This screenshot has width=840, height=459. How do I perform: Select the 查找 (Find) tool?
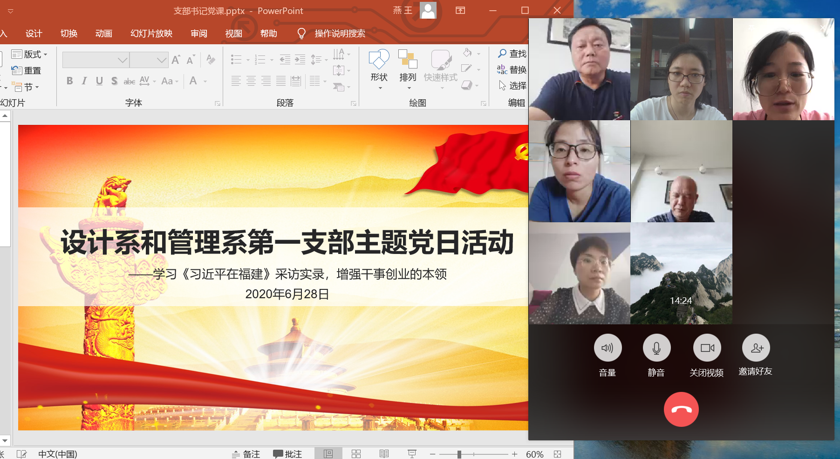click(513, 54)
